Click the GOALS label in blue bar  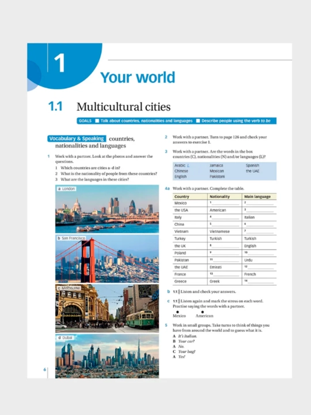coord(85,121)
